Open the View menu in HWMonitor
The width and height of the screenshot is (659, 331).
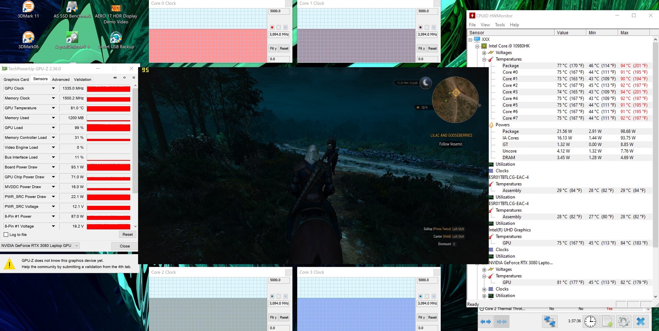pos(485,25)
